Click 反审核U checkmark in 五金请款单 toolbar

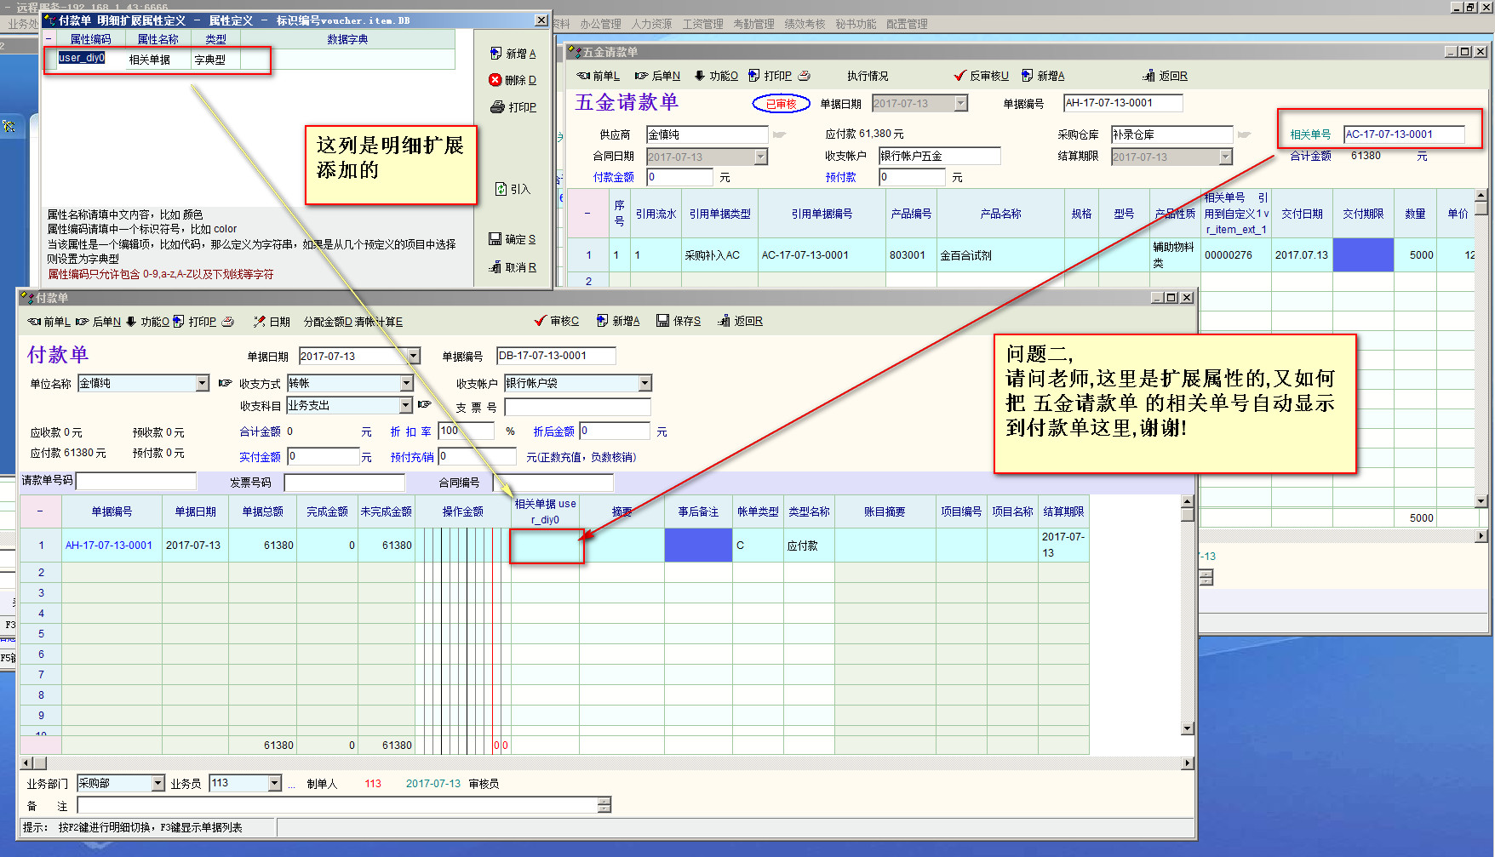959,76
